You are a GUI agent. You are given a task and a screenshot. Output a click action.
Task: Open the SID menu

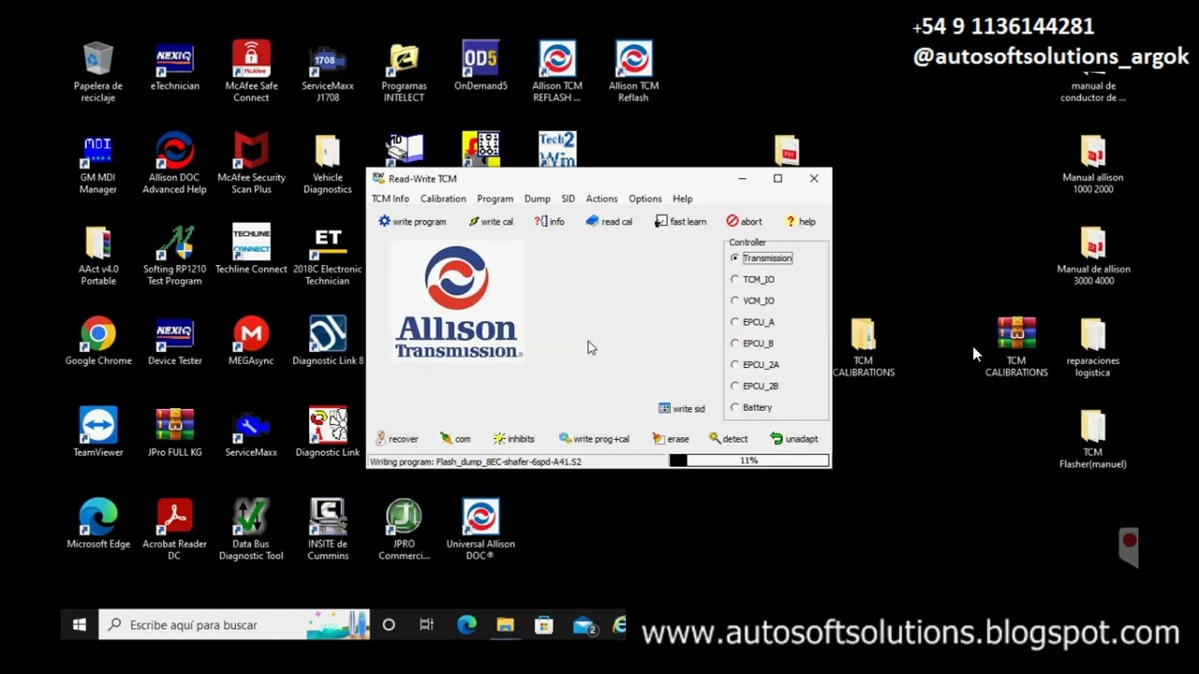(568, 198)
